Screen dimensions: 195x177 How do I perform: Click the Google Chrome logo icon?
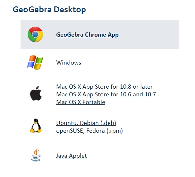[x=35, y=34]
